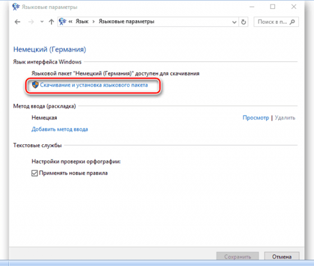Click the Сохранить button
The width and height of the screenshot is (314, 266).
click(x=238, y=256)
